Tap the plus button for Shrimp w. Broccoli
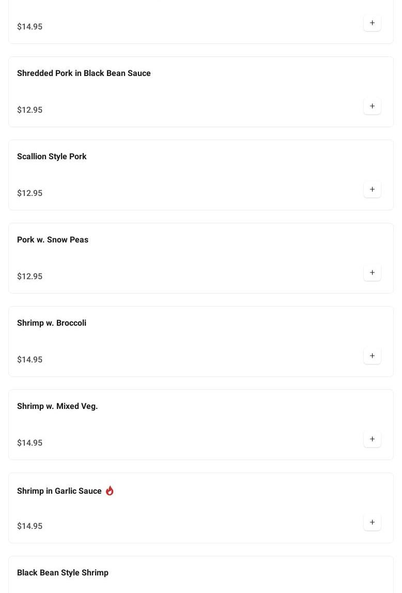 pos(372,356)
